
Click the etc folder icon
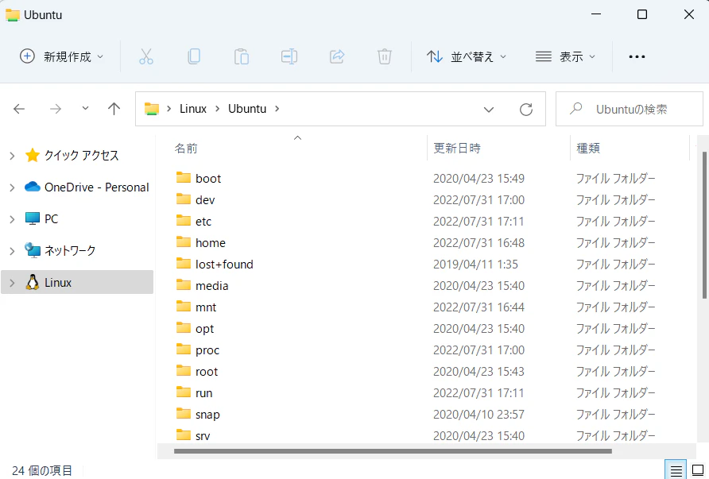(183, 221)
